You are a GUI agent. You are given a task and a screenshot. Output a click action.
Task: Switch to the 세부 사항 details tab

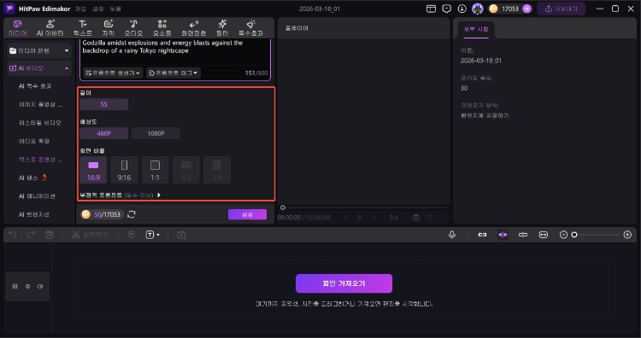(x=476, y=29)
